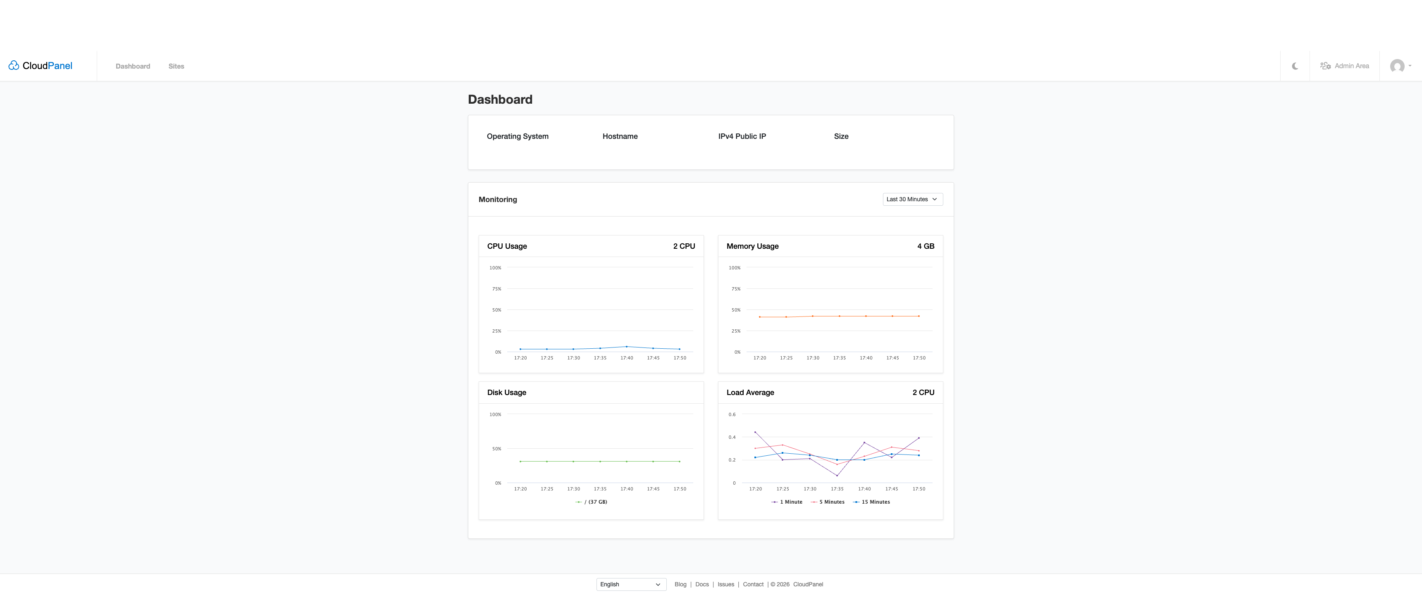
Task: Open the Blog link in the footer
Action: [x=680, y=584]
